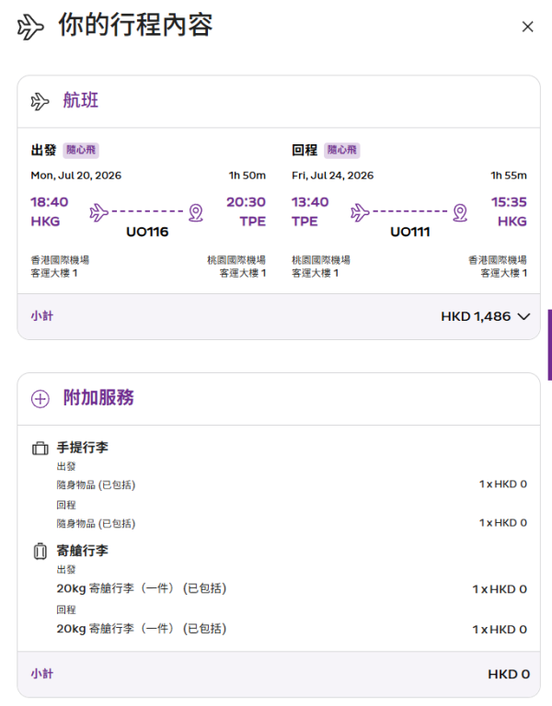Click the 航班 section heading

click(x=81, y=100)
